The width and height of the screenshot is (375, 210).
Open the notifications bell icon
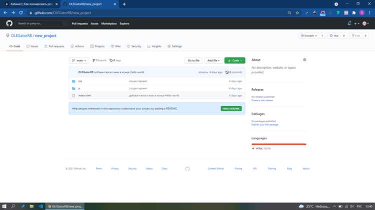click(349, 23)
